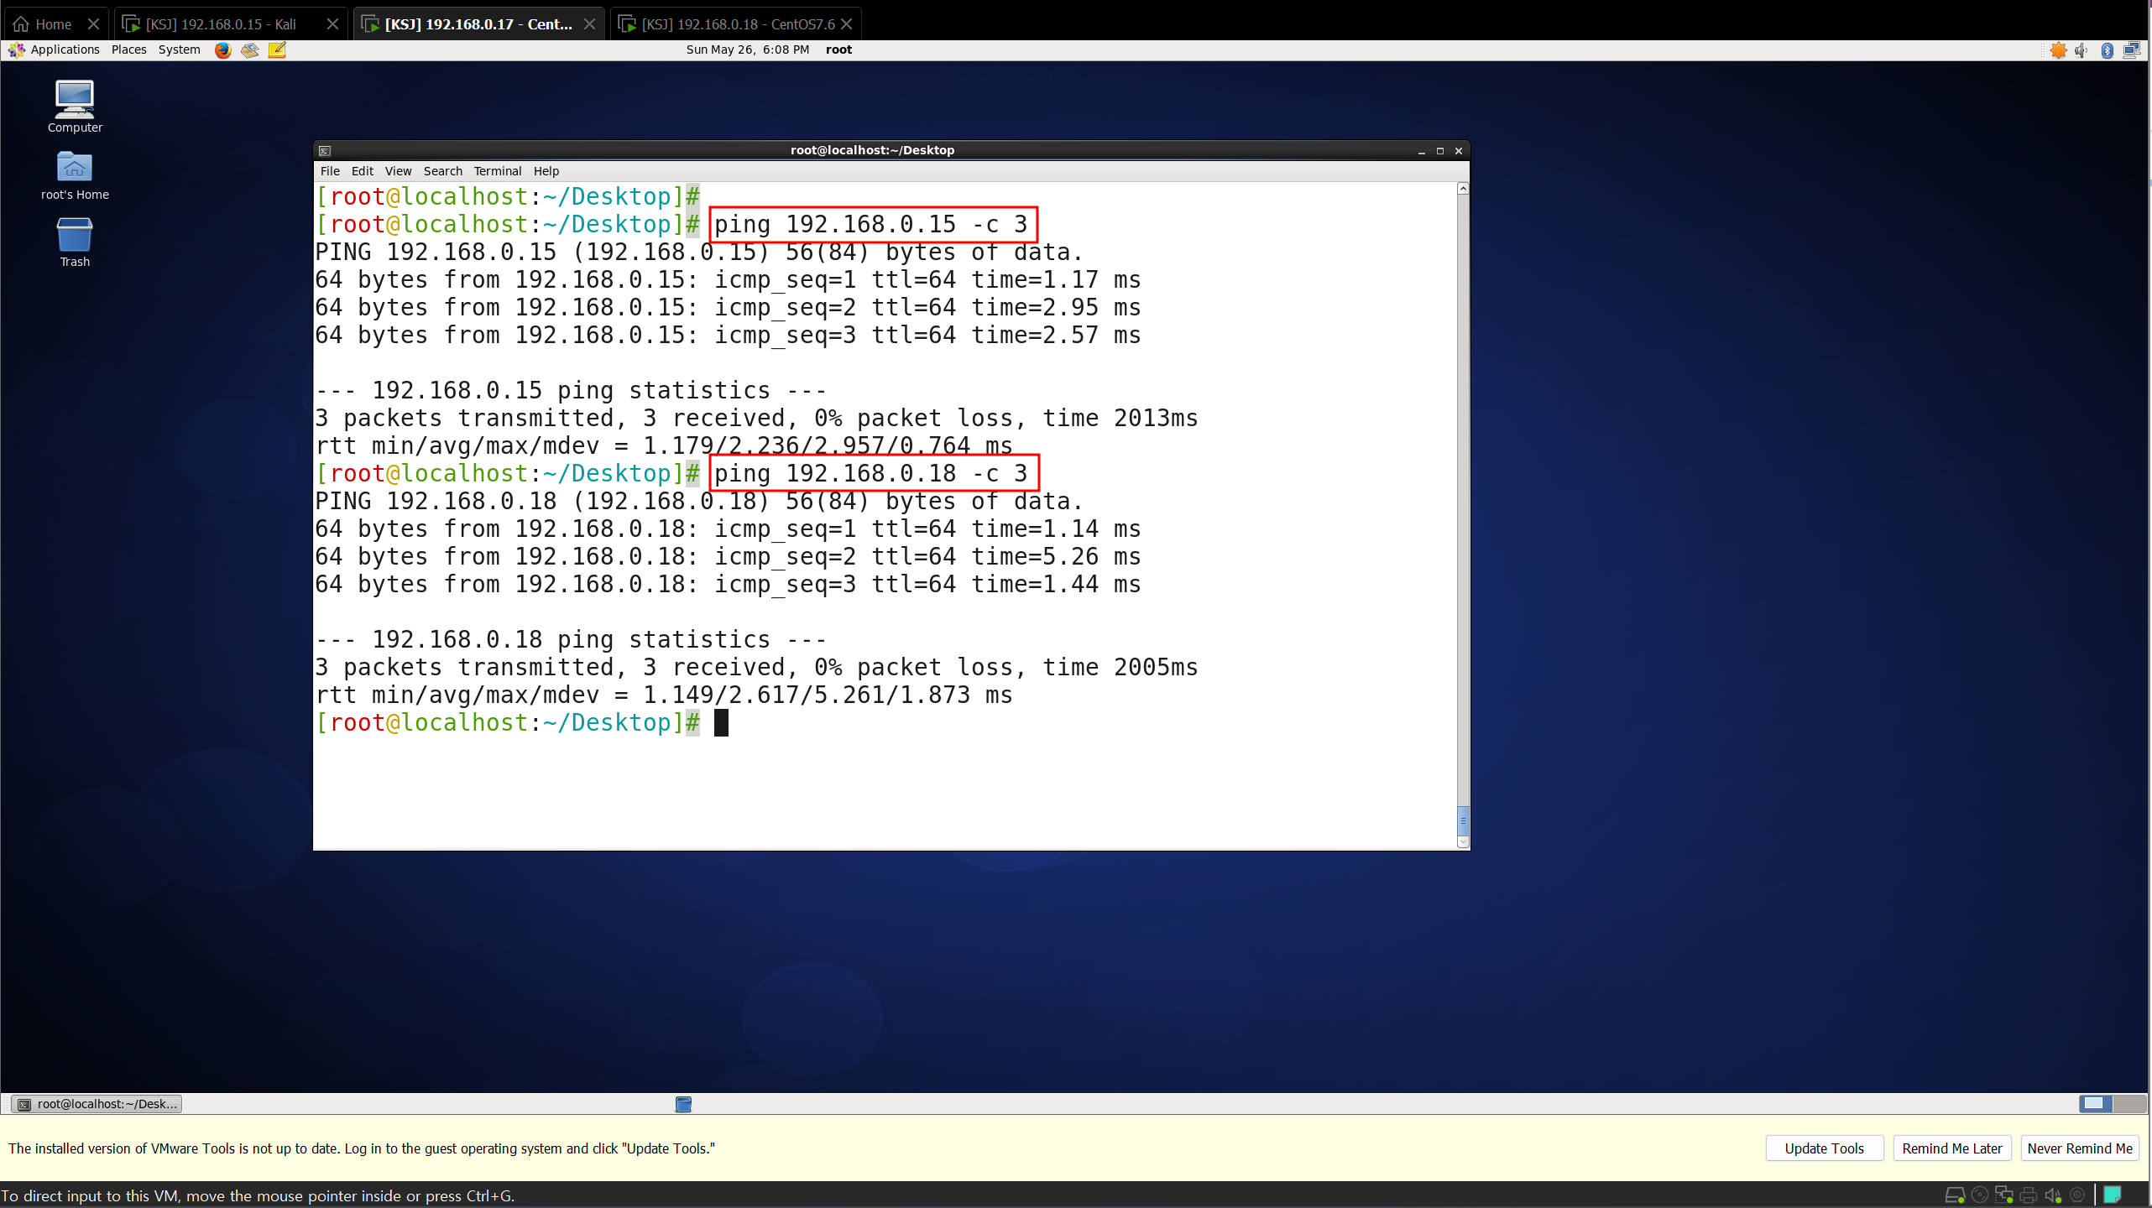The width and height of the screenshot is (2152, 1208).
Task: Open the Terminal menu in the terminal window
Action: (497, 171)
